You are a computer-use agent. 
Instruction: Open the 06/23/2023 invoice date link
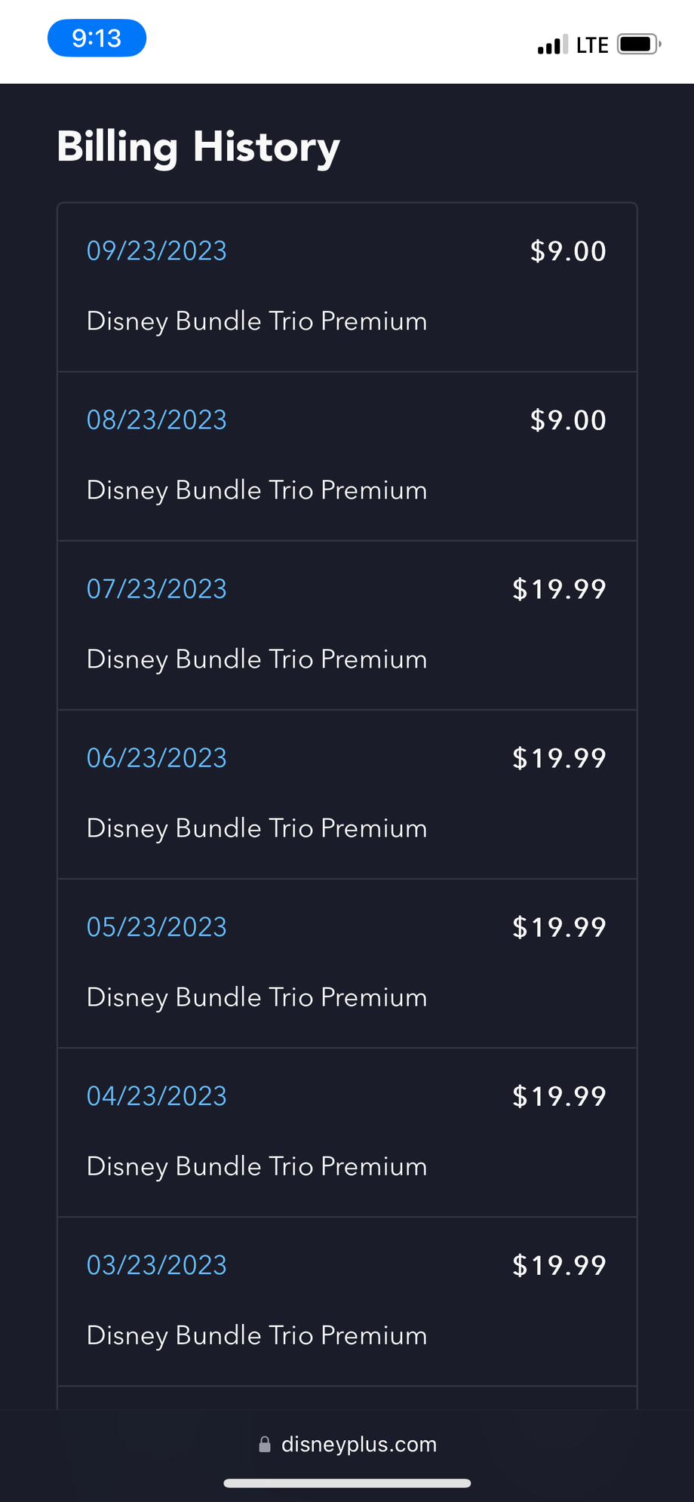(x=157, y=757)
